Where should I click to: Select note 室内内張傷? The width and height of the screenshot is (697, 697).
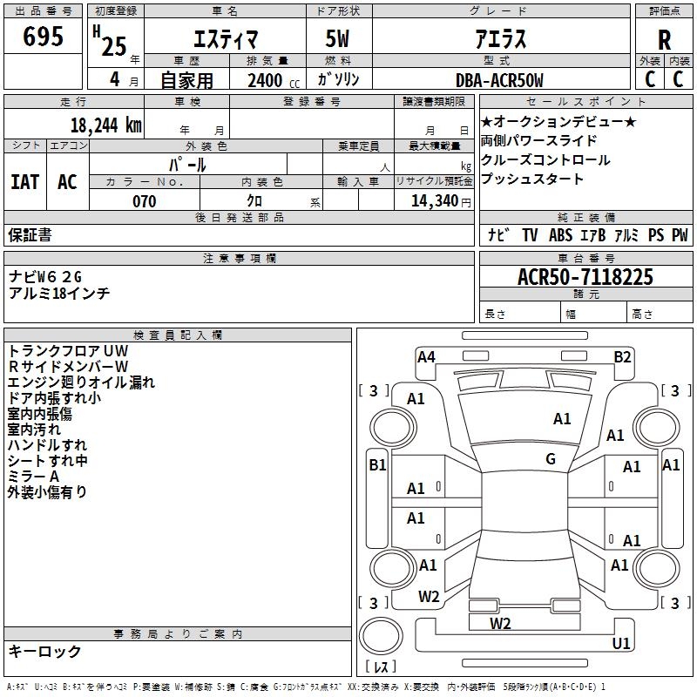pyautogui.click(x=40, y=414)
